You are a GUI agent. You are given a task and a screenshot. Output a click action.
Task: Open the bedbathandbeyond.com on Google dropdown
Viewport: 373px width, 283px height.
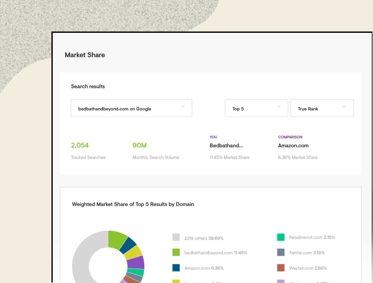[131, 108]
